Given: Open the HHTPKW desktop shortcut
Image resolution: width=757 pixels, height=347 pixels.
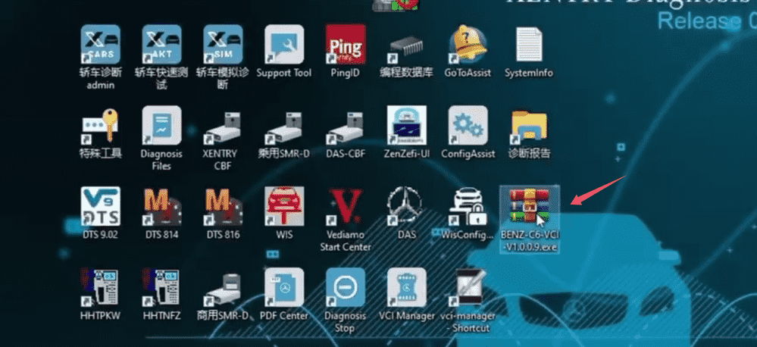Looking at the screenshot, I should (100, 288).
